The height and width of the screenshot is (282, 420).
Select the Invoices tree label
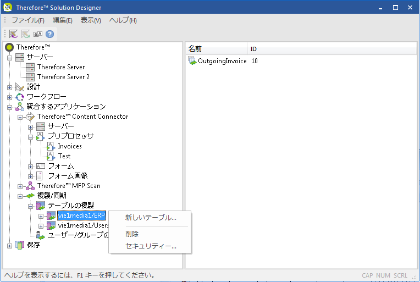click(70, 146)
